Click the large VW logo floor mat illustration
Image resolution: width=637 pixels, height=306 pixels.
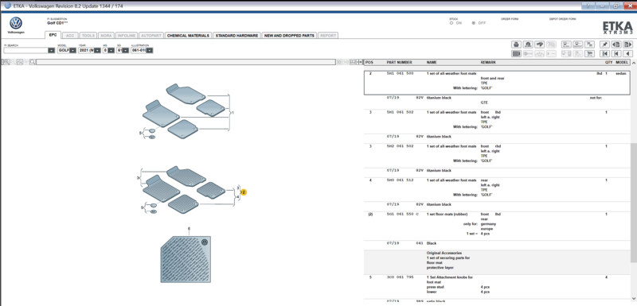186,259
